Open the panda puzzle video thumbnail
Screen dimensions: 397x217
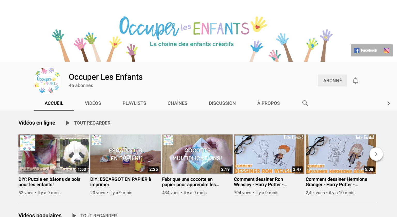coord(54,154)
